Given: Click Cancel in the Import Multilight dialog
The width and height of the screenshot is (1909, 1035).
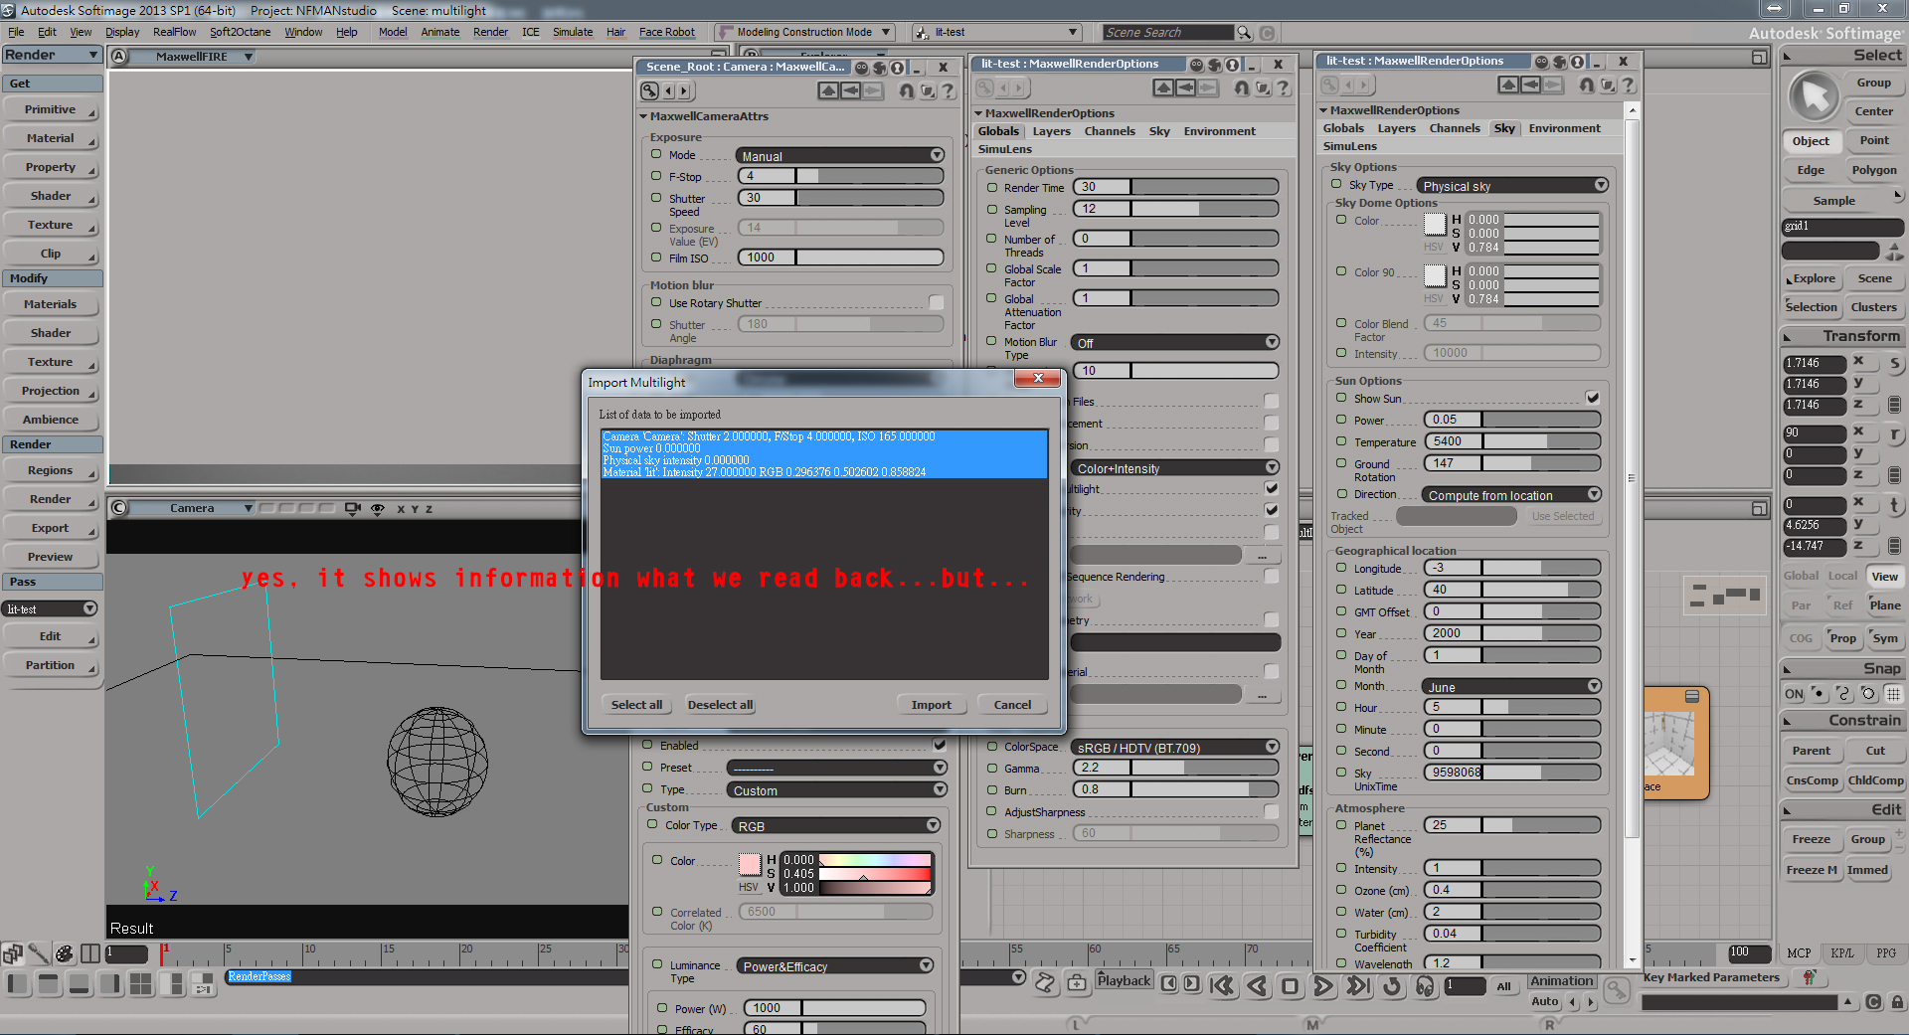Looking at the screenshot, I should coord(1013,705).
